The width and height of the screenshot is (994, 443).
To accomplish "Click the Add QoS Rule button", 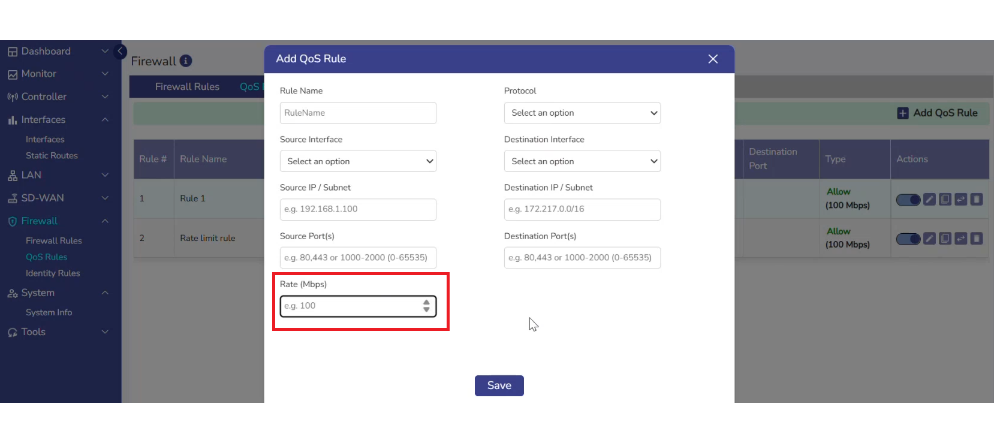I will click(939, 113).
